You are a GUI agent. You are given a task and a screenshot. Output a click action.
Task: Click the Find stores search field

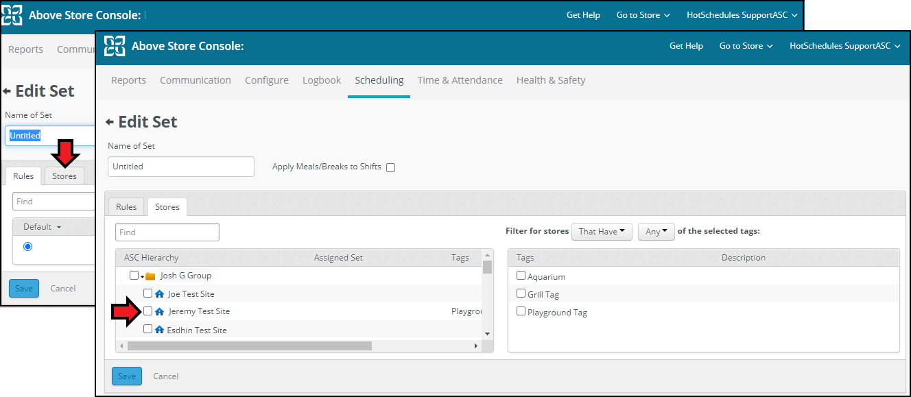click(x=167, y=232)
